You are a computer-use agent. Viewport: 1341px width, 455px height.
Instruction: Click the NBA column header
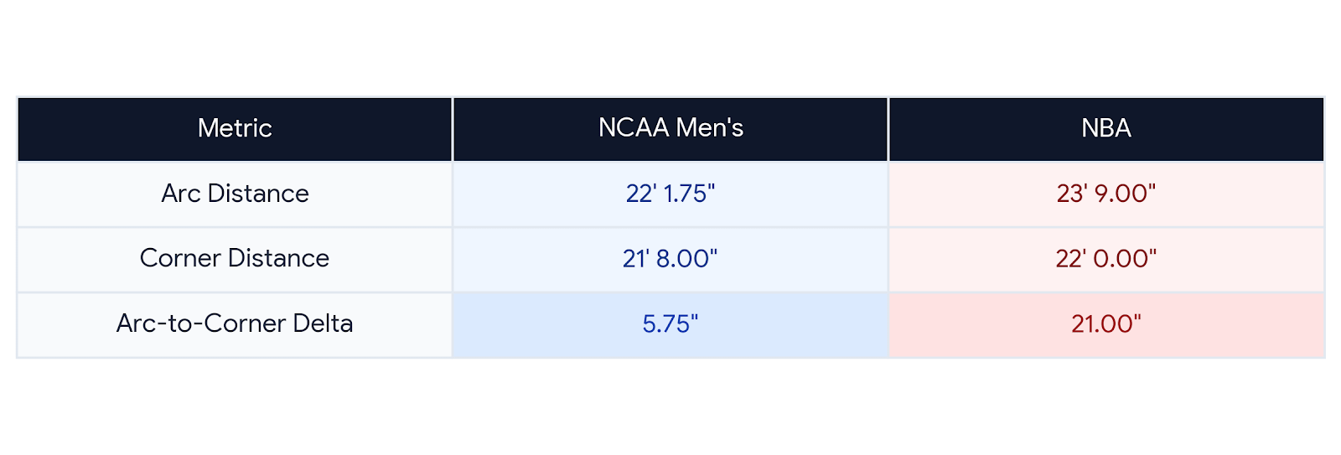click(x=1106, y=129)
